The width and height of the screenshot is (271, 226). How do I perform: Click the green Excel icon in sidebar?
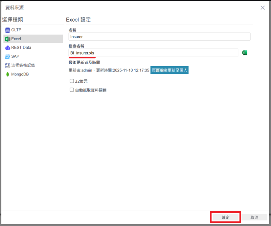(8, 39)
